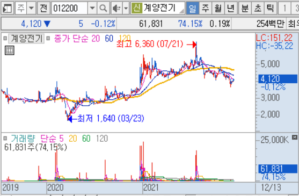This screenshot has height=196, width=299.
Task: Click the 거래량 volume indicator label
Action: [x=23, y=139]
